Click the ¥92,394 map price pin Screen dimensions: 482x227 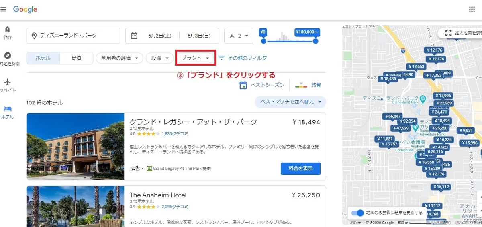pyautogui.click(x=407, y=121)
